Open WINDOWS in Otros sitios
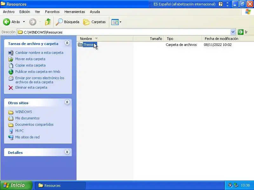The image size is (254, 190). click(x=23, y=112)
